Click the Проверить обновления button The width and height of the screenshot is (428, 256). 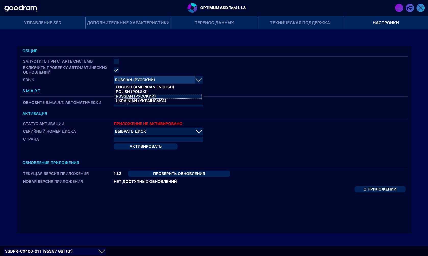pos(179,174)
